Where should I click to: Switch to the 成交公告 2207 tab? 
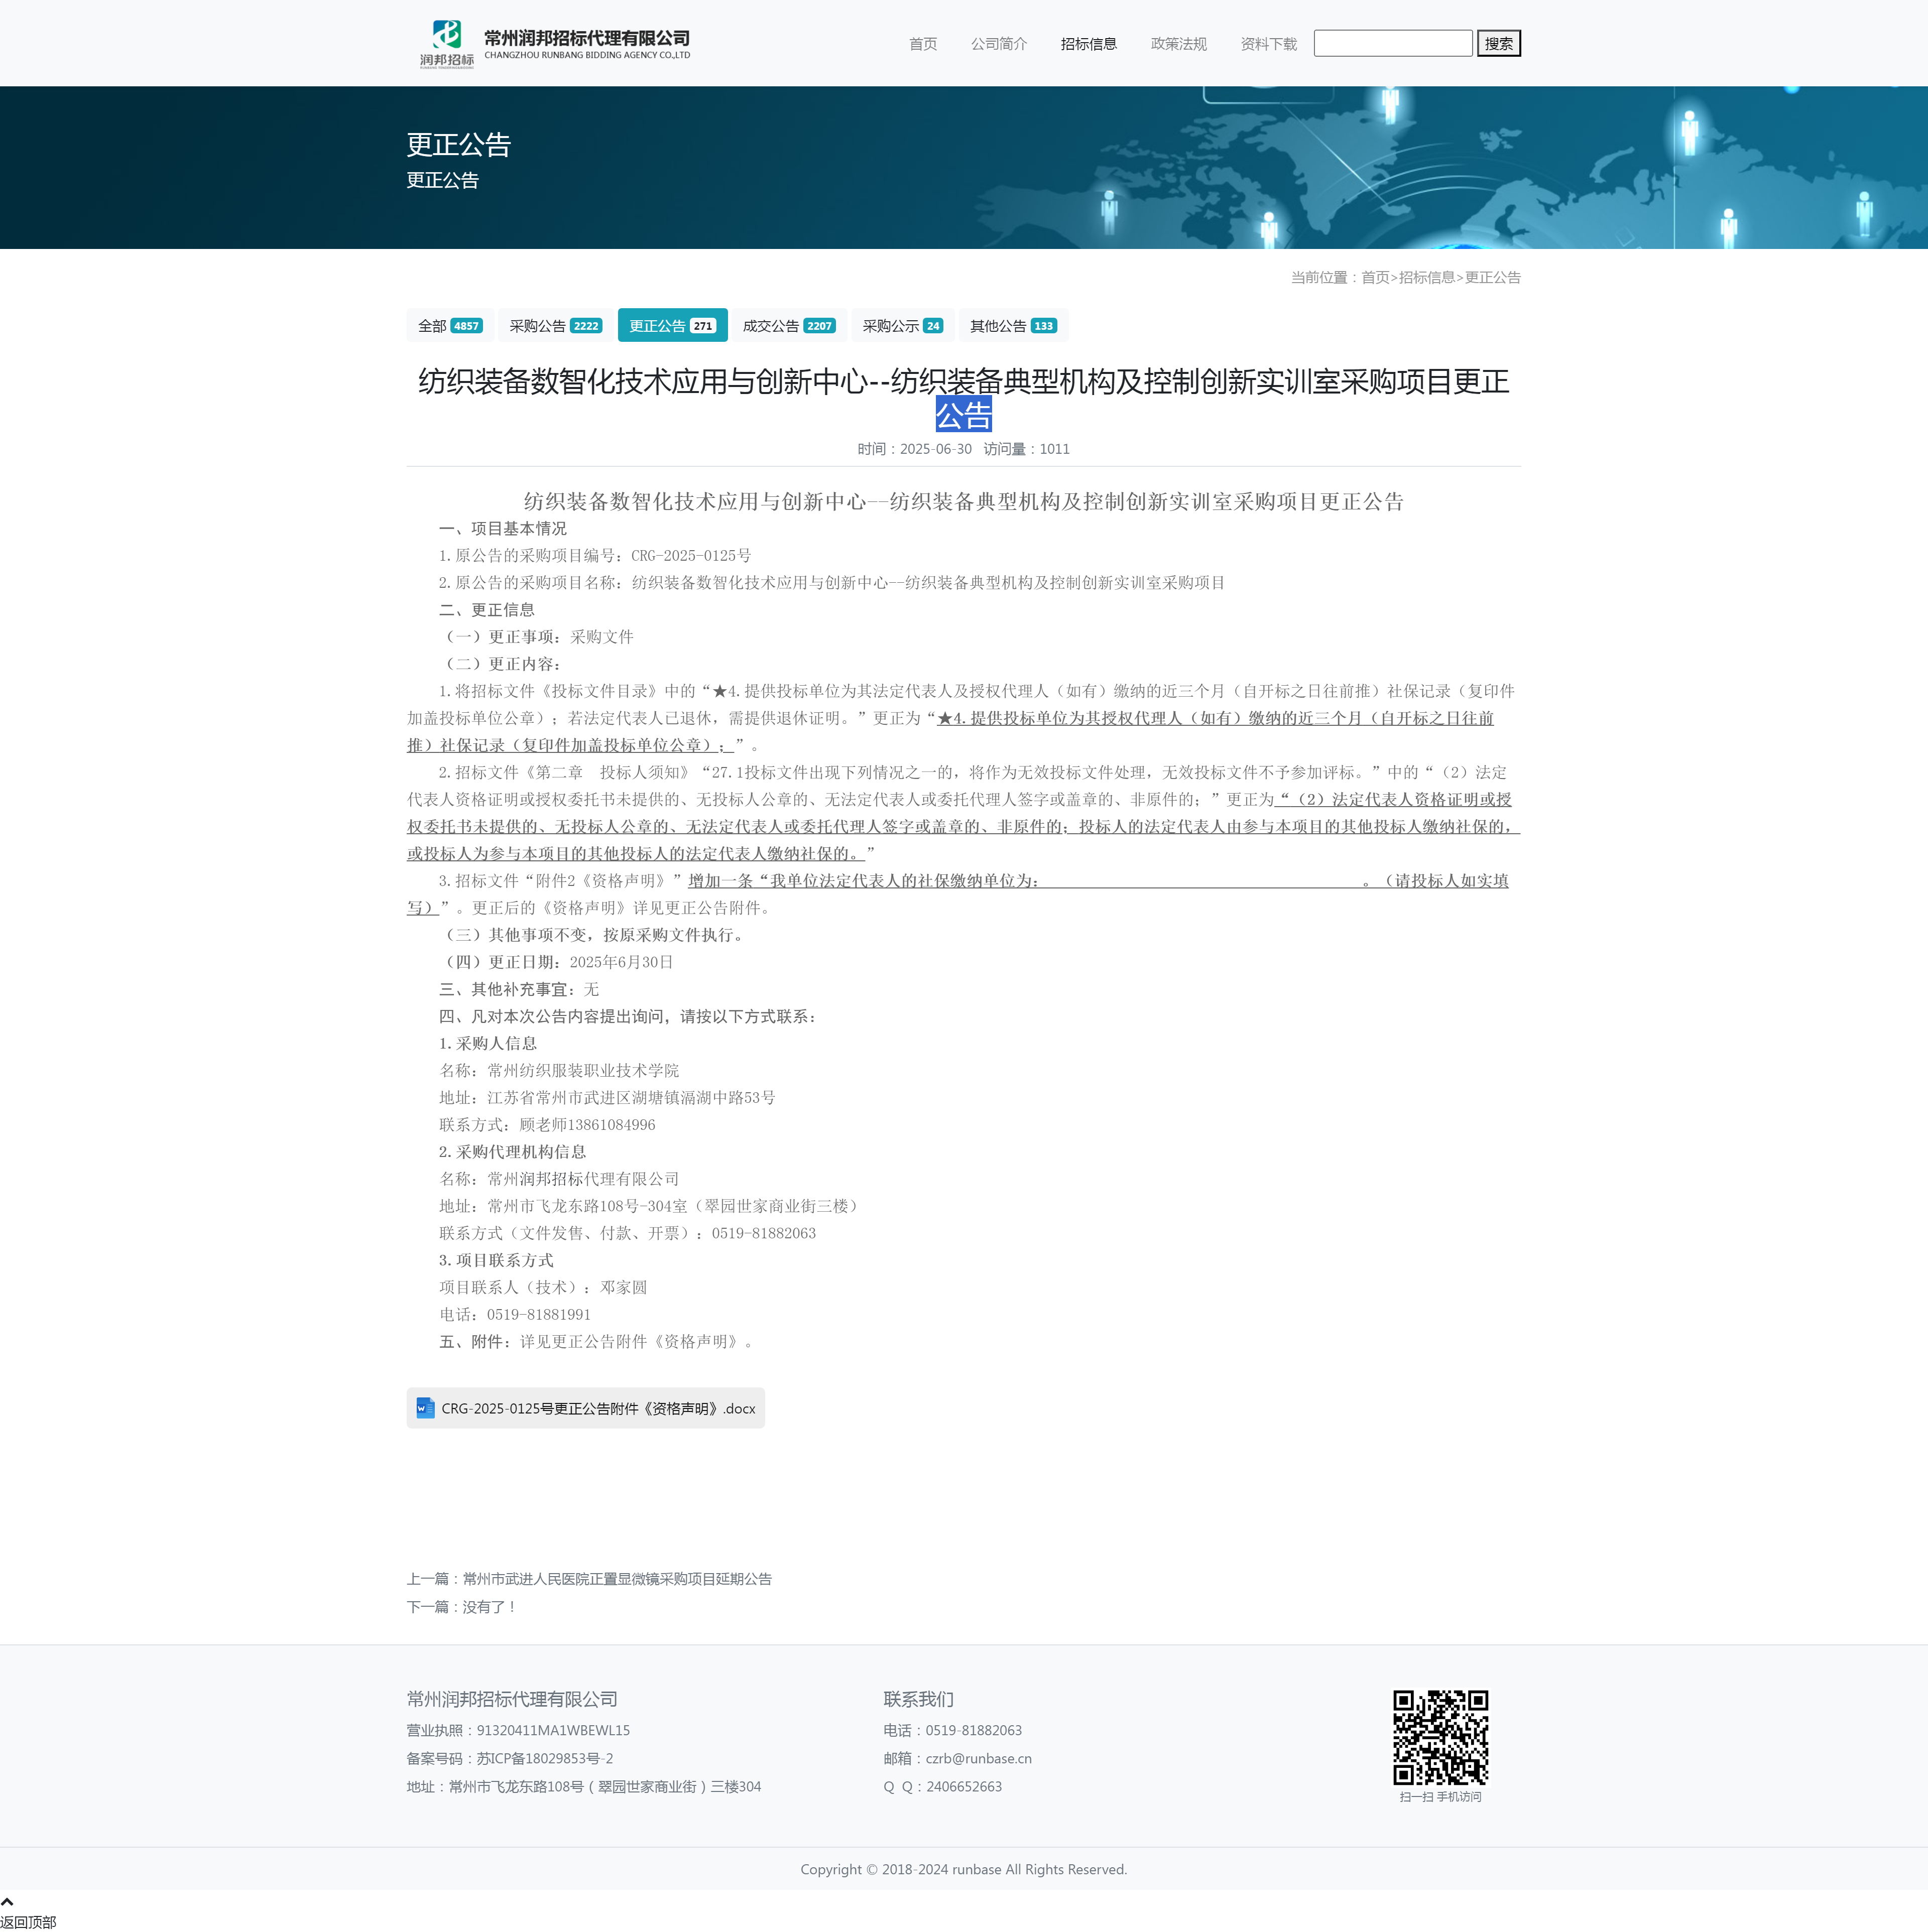(x=788, y=326)
